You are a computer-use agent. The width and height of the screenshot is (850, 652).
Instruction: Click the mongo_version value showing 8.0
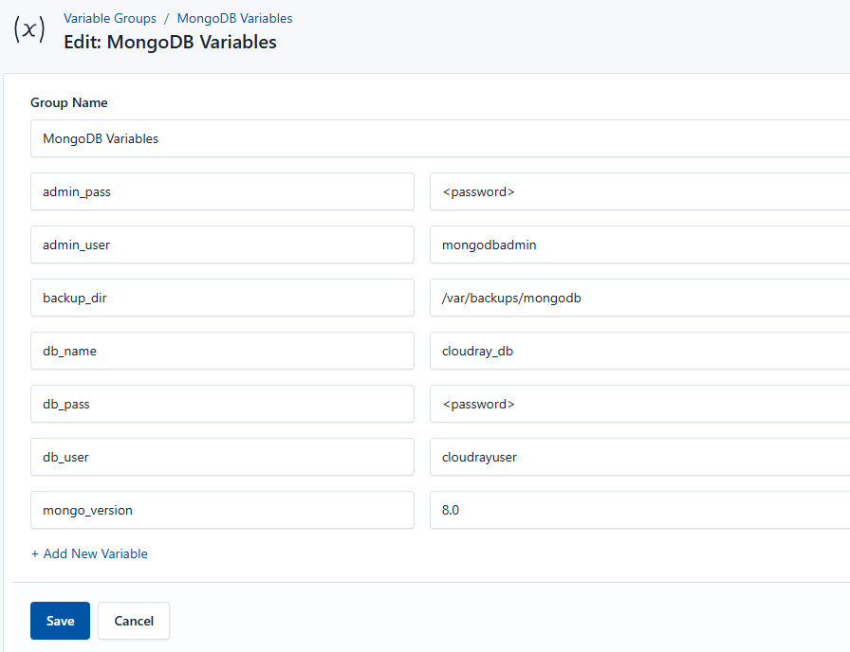click(x=617, y=510)
